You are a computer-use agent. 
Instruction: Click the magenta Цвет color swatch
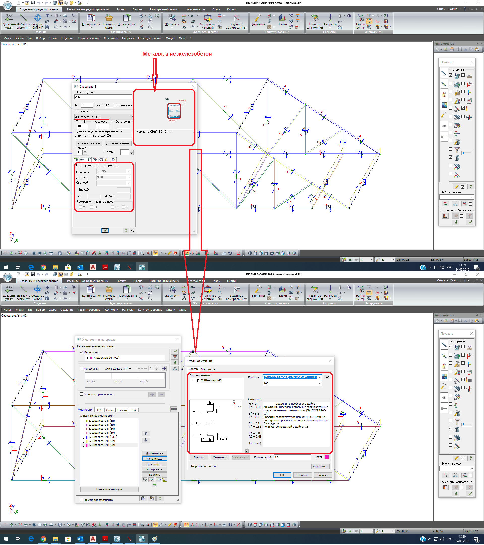[326, 457]
